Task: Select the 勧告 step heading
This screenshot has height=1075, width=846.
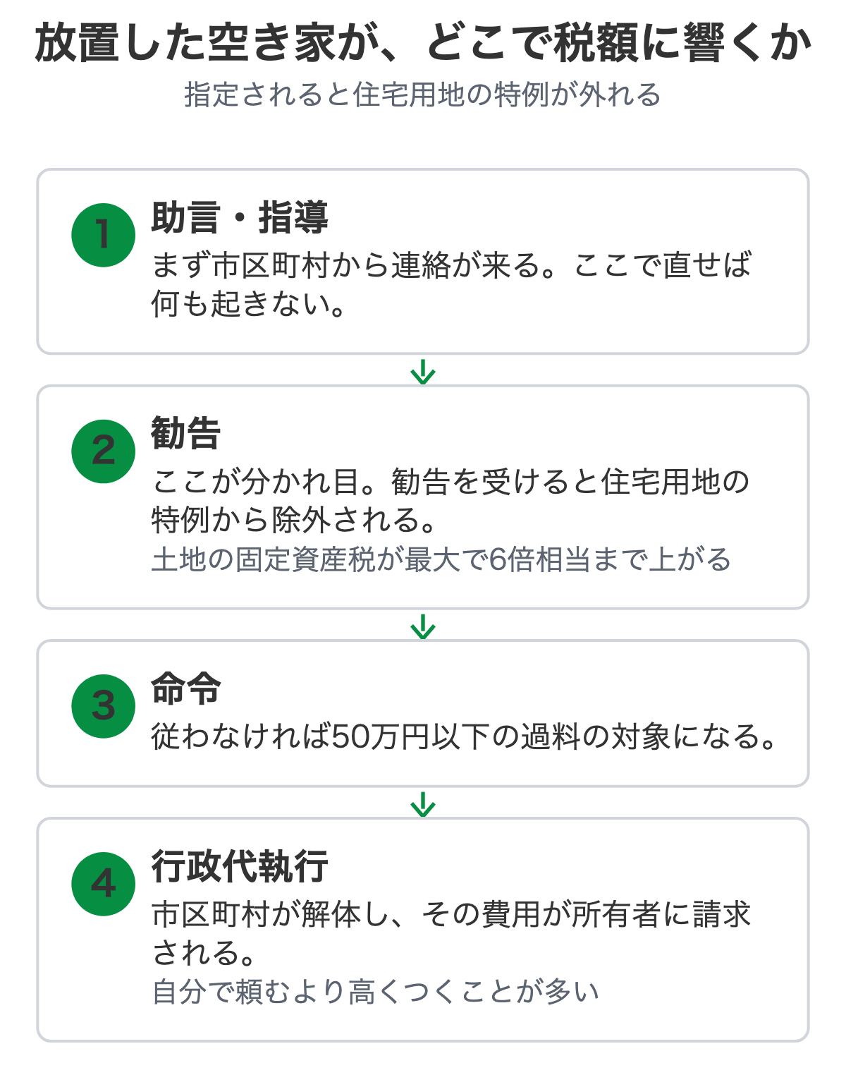Action: pos(186,434)
